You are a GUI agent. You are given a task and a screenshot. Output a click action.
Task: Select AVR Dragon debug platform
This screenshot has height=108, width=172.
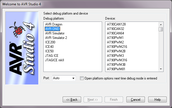coord(54,24)
